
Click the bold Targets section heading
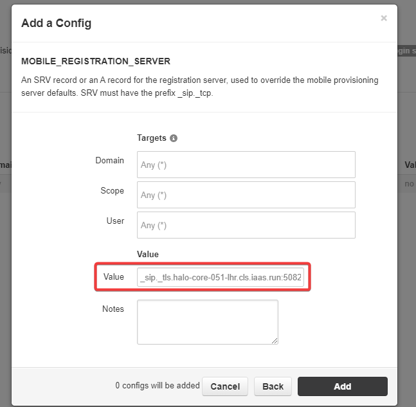(x=152, y=138)
